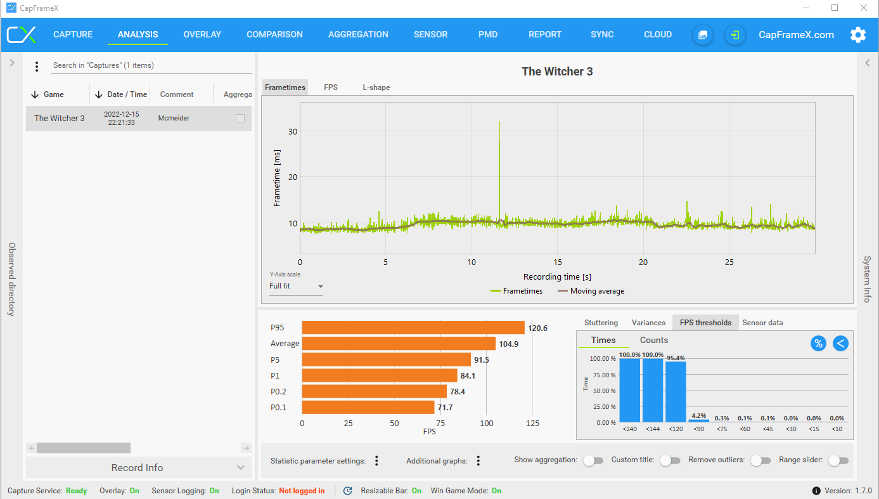
Task: Open the screenshots gallery icon button
Action: click(x=702, y=35)
